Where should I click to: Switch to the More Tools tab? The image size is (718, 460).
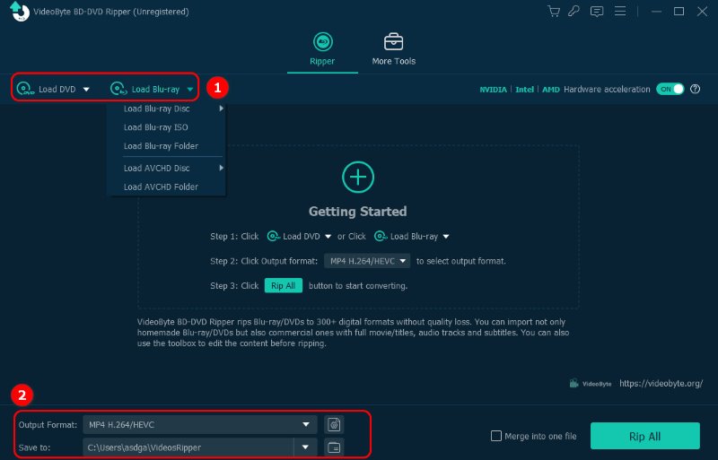393,50
